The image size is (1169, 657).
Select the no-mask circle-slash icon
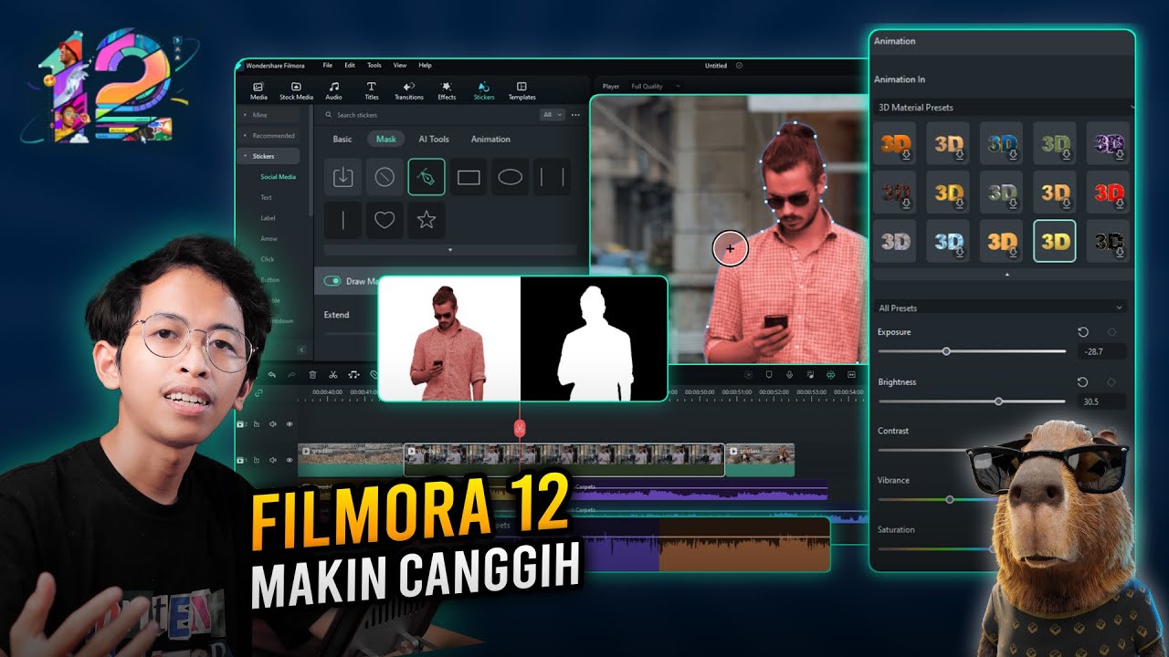(384, 177)
